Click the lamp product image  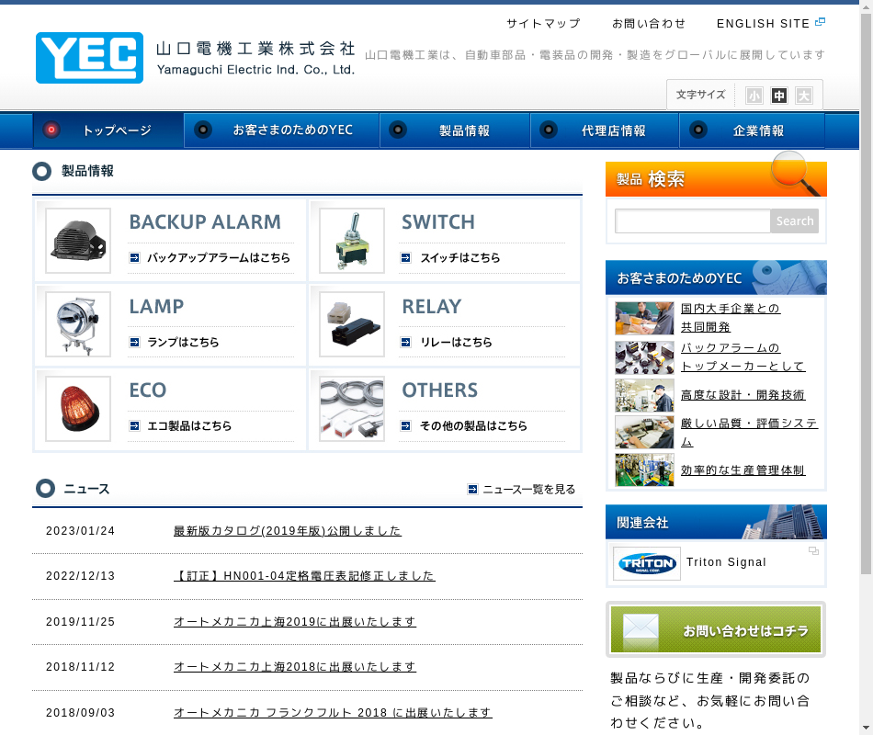coord(78,324)
